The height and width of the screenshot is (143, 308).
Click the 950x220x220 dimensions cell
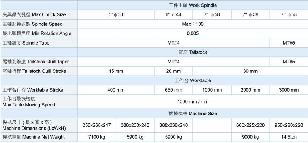[289, 125]
